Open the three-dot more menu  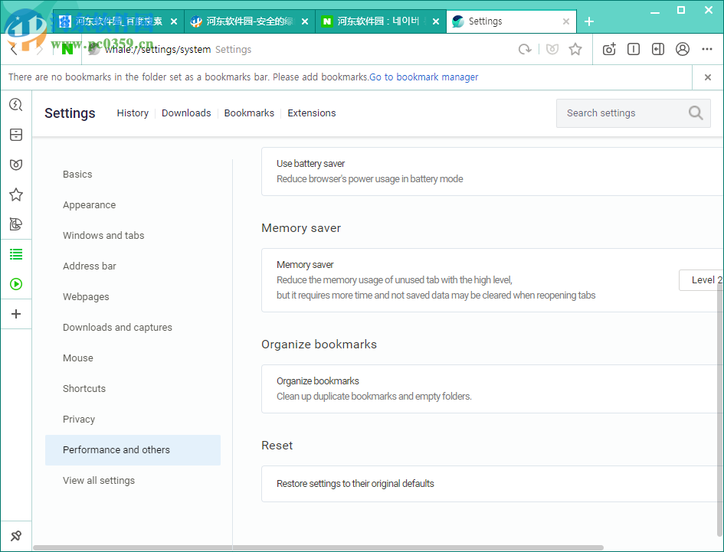(707, 50)
